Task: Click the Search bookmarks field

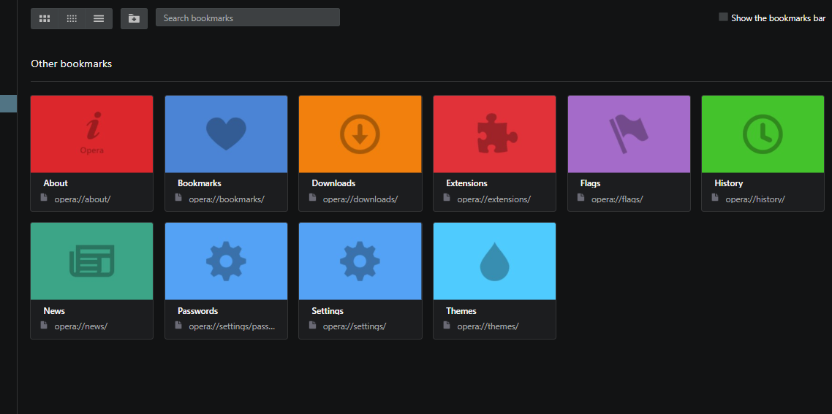Action: 247,18
